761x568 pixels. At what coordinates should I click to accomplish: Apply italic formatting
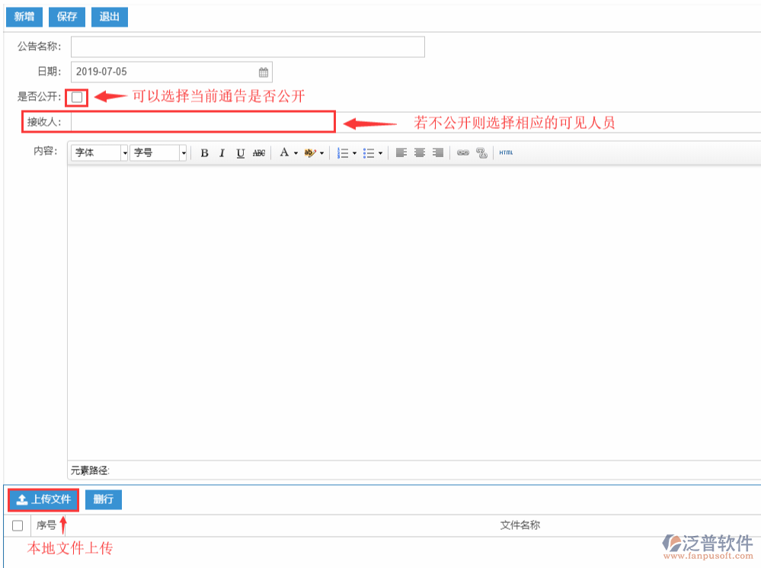coord(222,152)
